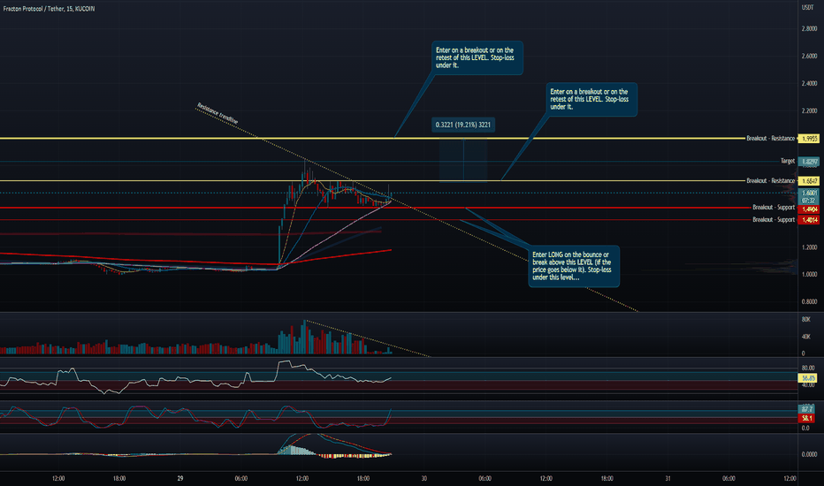
Task: Click the date 29 on time axis
Action: click(180, 479)
